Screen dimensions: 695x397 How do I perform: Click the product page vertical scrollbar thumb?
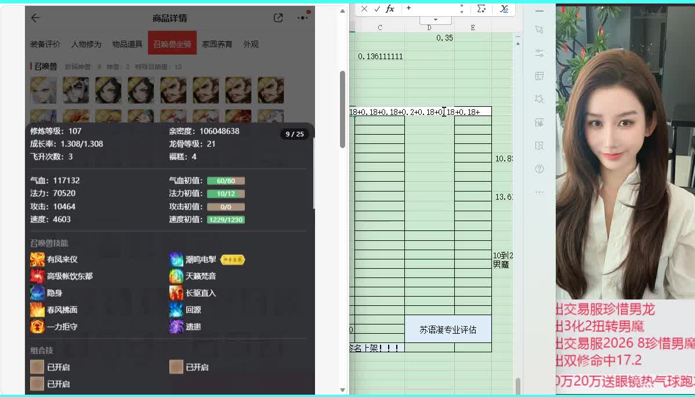coord(343,109)
